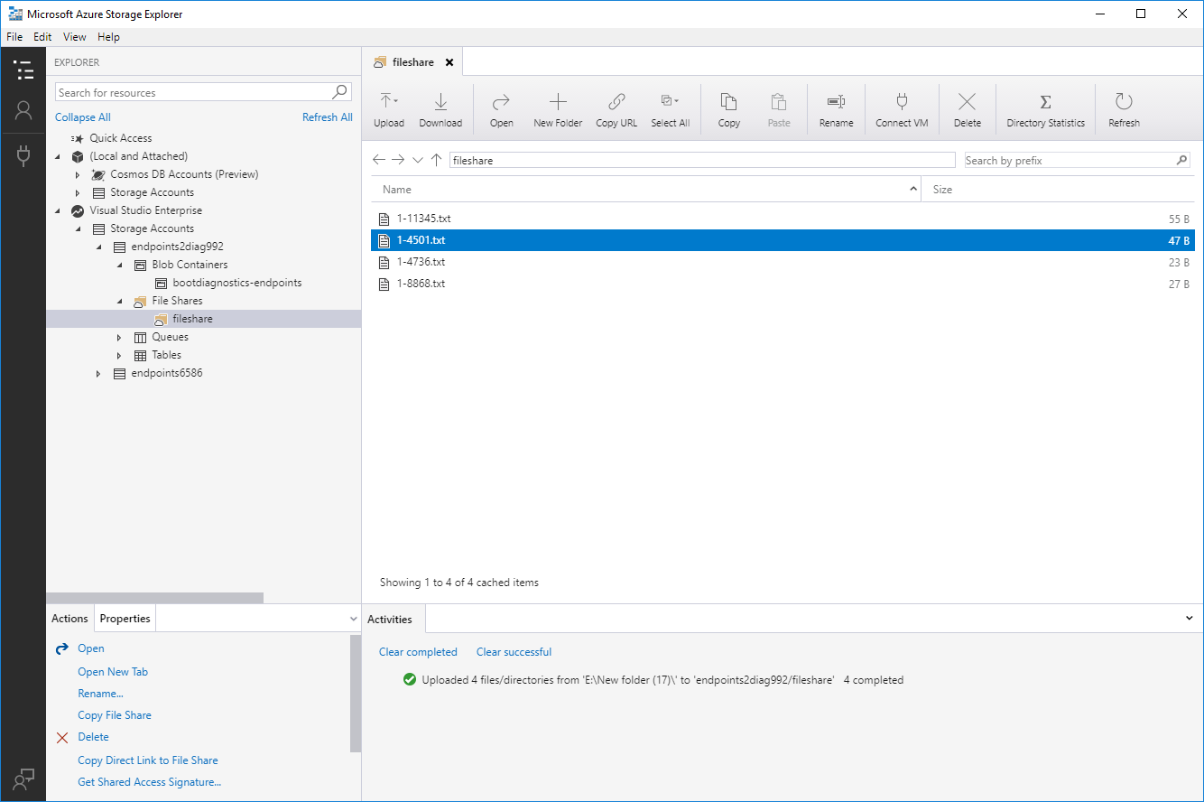1204x802 pixels.
Task: Collapse the File Shares node
Action: (119, 301)
